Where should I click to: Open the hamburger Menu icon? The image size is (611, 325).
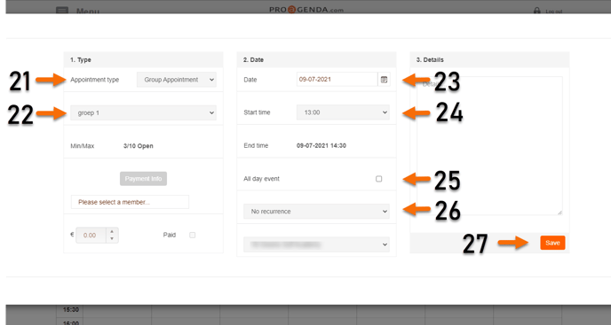click(x=62, y=10)
